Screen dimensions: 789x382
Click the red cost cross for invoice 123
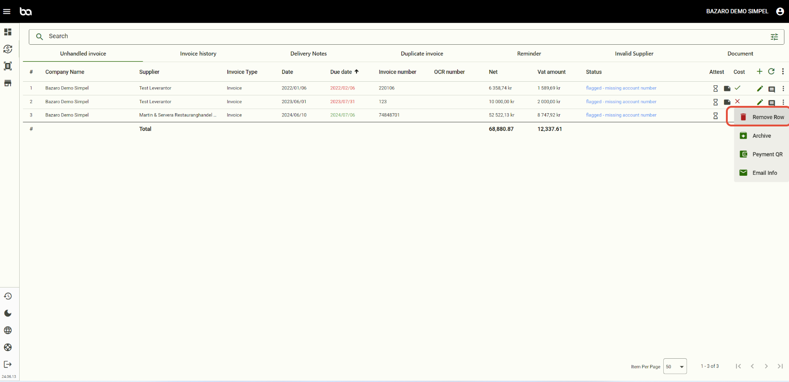point(737,101)
